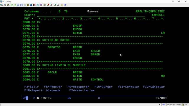Viewport: 189px width, 106px height.
Task: Click the ENDDO opcode on line 0070.00
Action: coord(77,29)
